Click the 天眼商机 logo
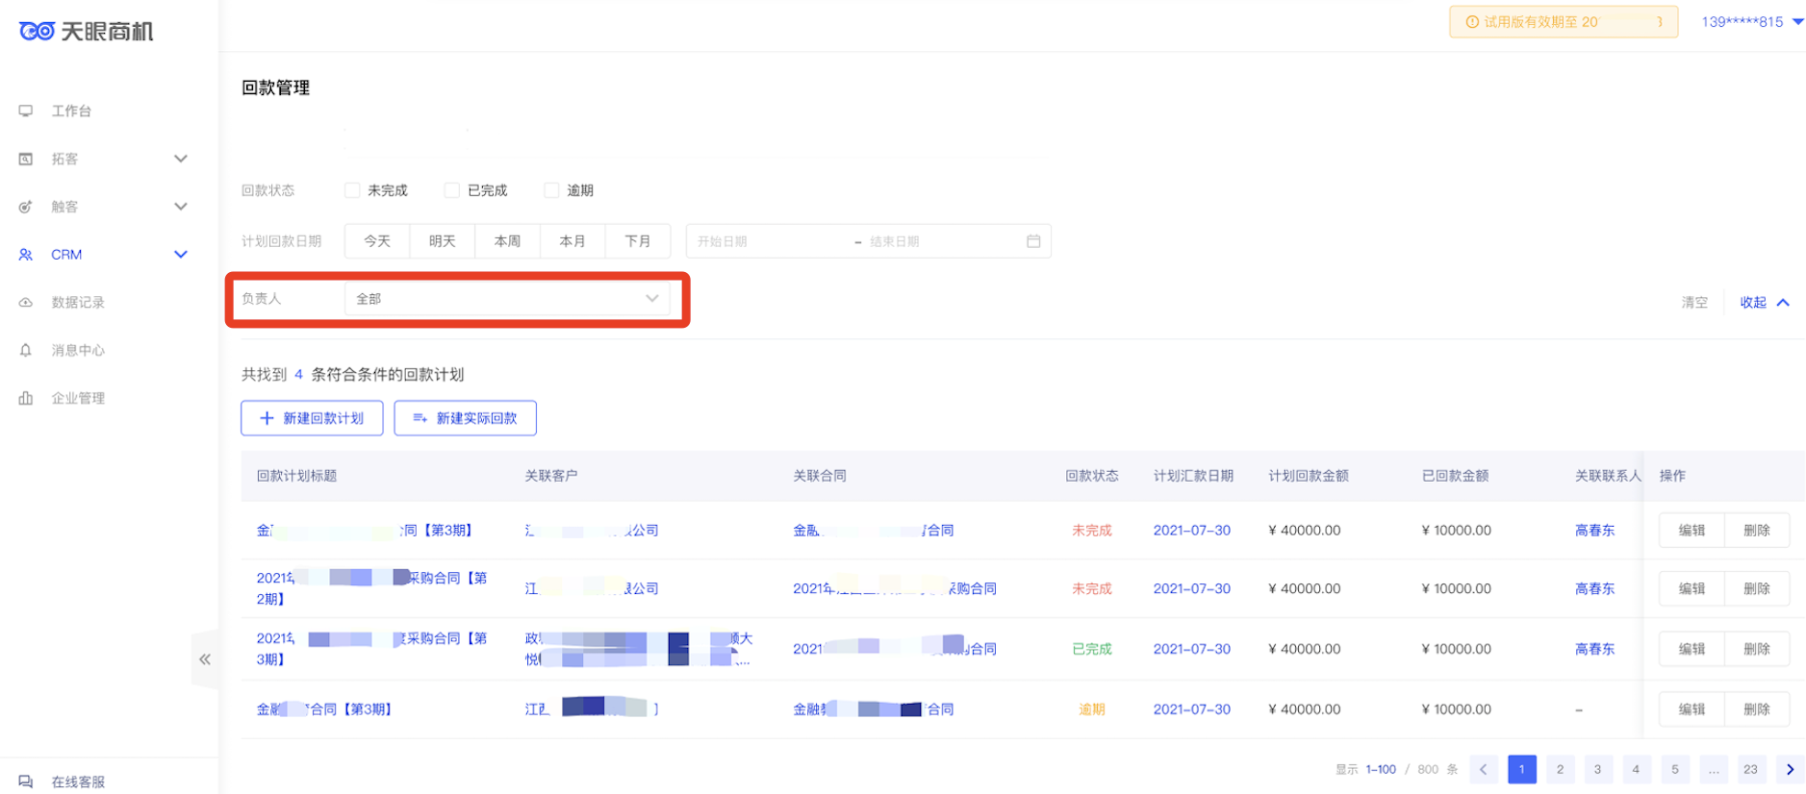This screenshot has height=794, width=1806. coord(86,32)
